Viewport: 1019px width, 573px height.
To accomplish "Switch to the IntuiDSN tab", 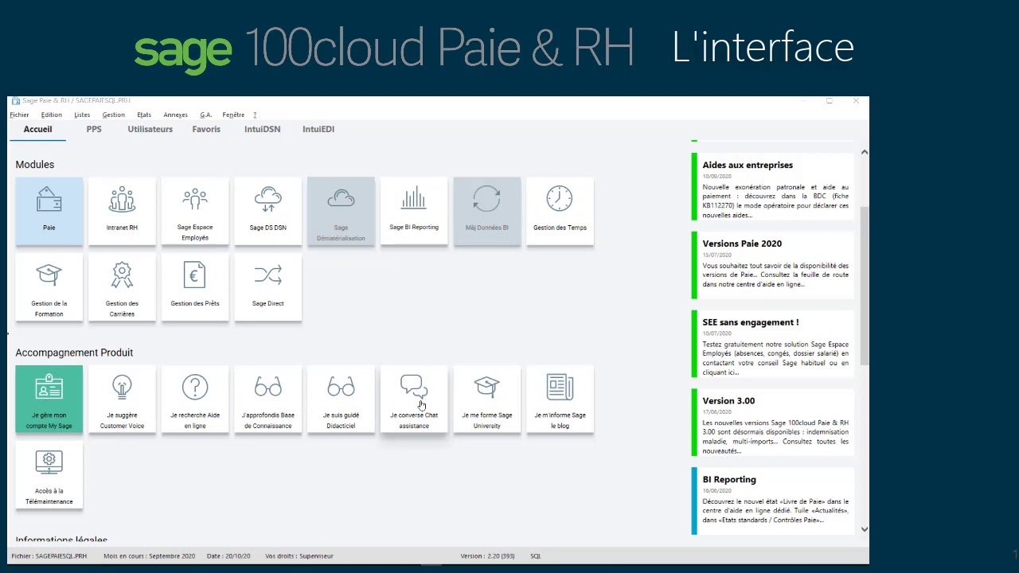I will 262,129.
